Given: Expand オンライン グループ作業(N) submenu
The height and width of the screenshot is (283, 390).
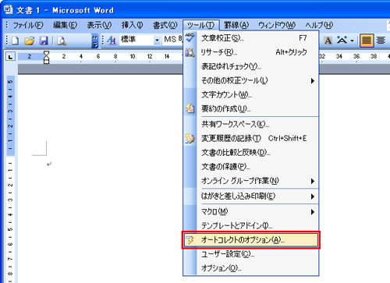Looking at the screenshot, I should point(251,181).
